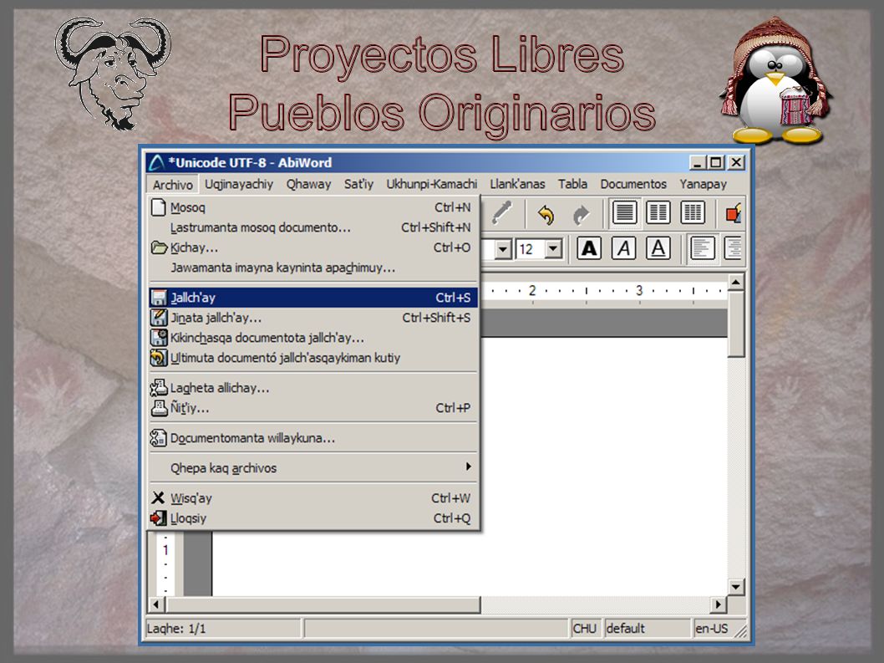The height and width of the screenshot is (663, 884).
Task: Click CHU indicator in status bar
Action: tap(585, 628)
